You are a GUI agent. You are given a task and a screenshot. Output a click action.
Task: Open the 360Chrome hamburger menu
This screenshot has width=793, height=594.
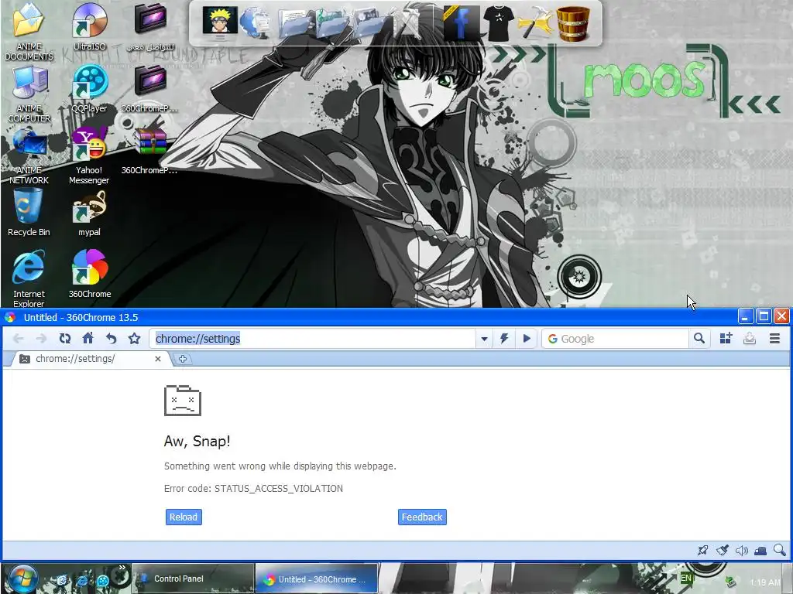click(x=774, y=339)
